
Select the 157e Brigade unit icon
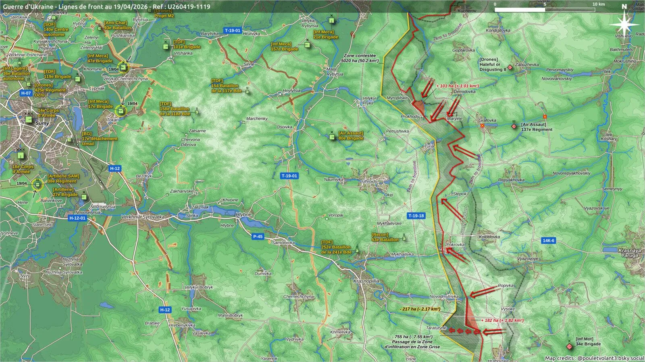307,45
